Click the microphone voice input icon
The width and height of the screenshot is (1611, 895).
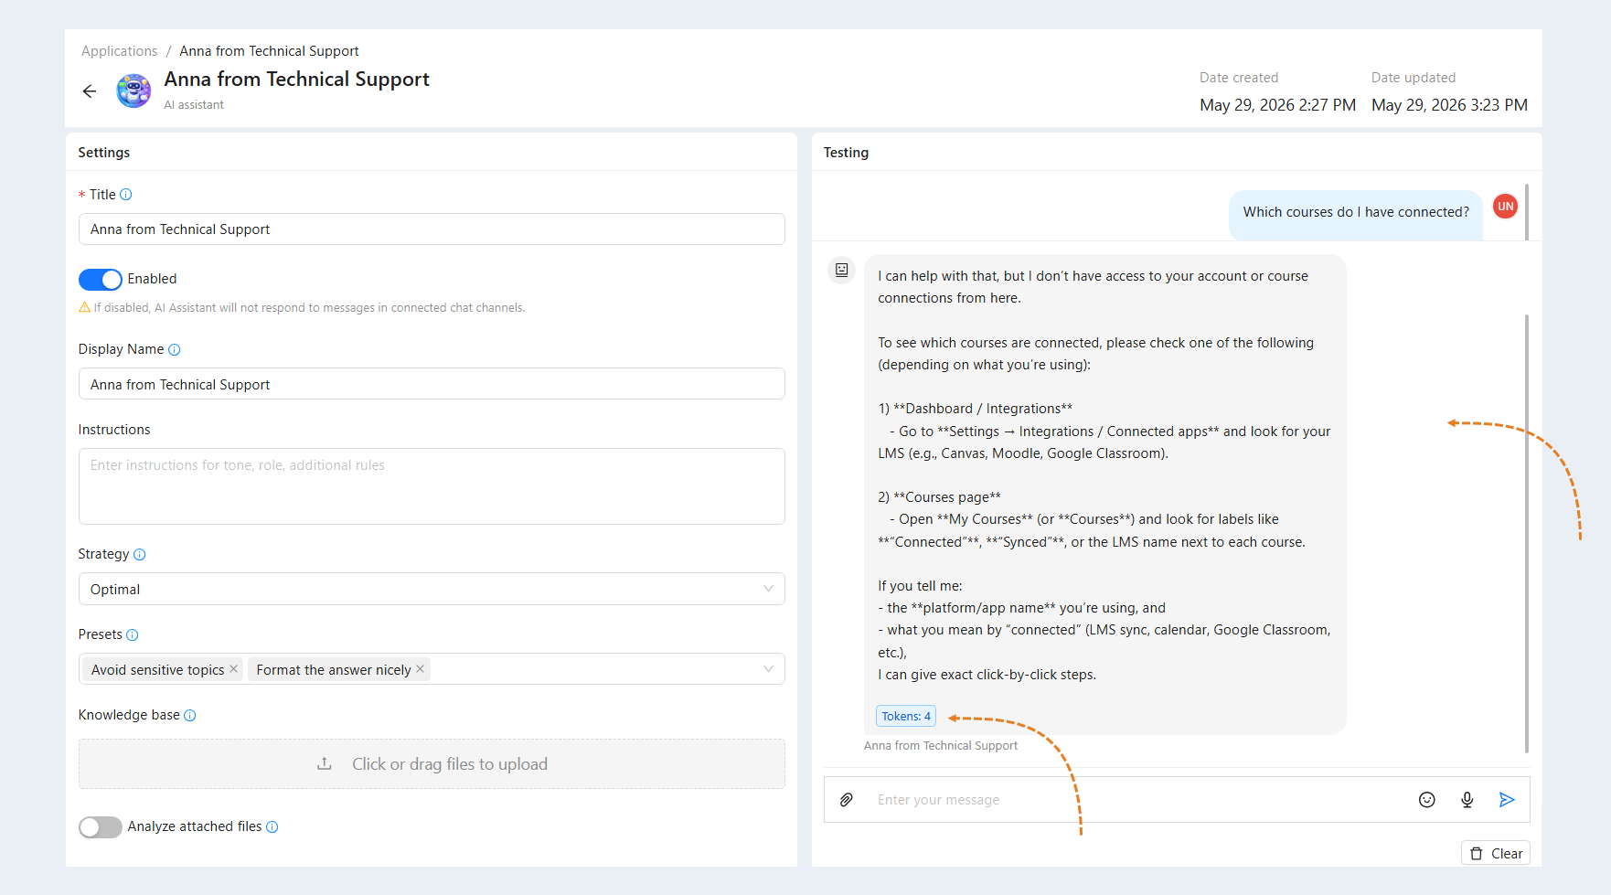[x=1467, y=800]
